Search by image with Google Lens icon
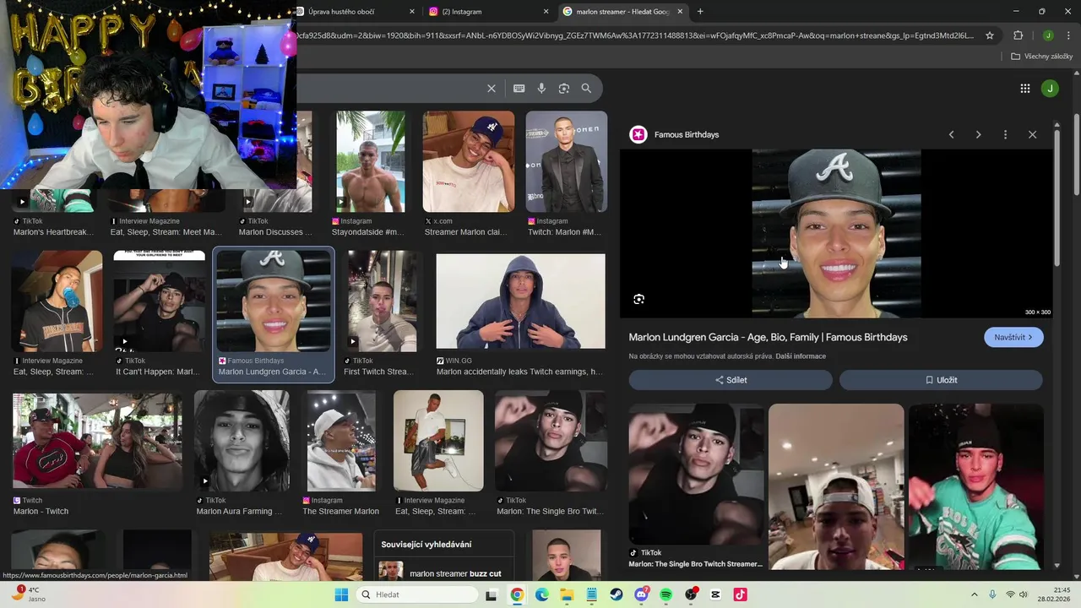Image resolution: width=1081 pixels, height=608 pixels. point(564,88)
